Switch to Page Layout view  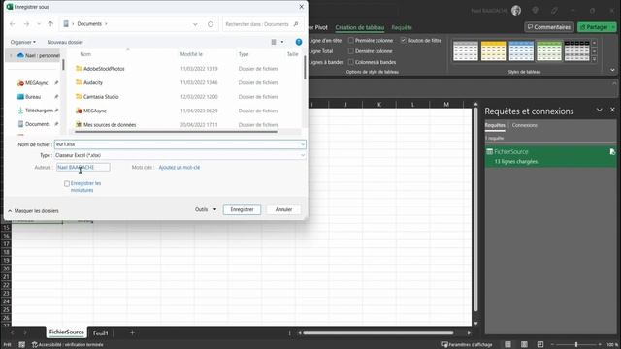(524, 345)
